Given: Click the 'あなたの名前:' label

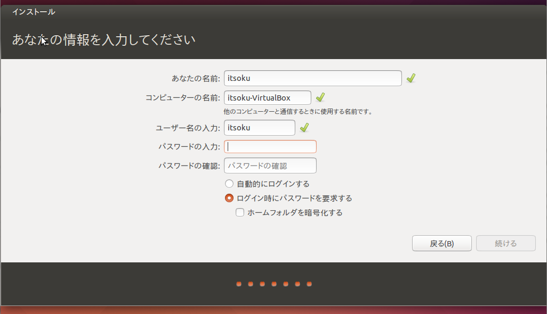Looking at the screenshot, I should (196, 79).
